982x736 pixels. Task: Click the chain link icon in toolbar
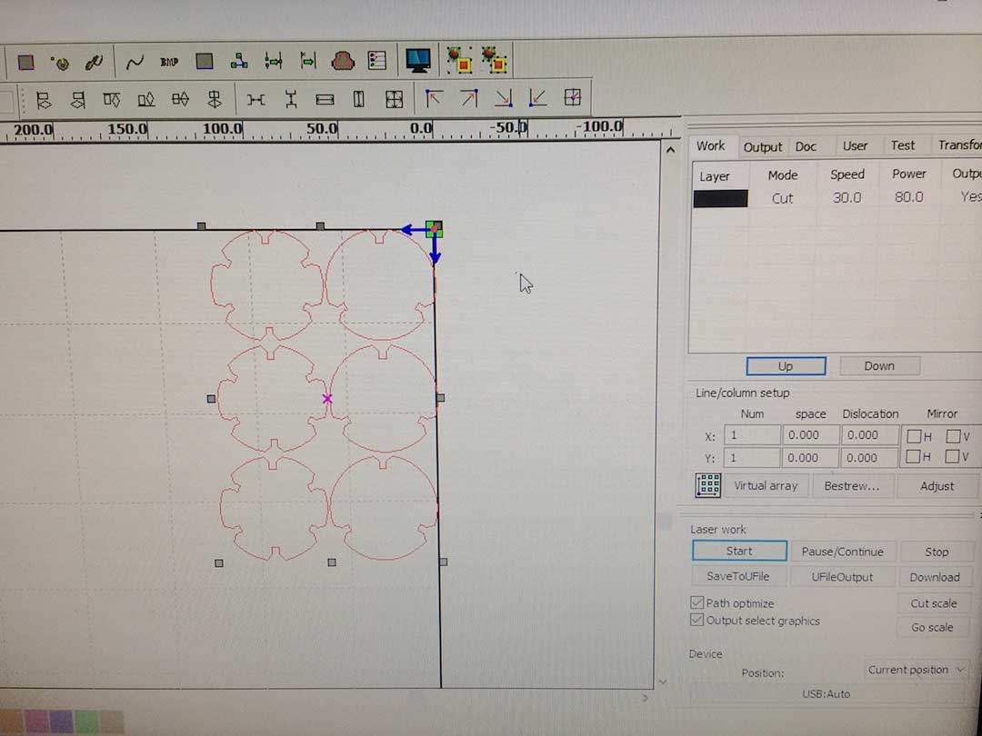coord(94,63)
